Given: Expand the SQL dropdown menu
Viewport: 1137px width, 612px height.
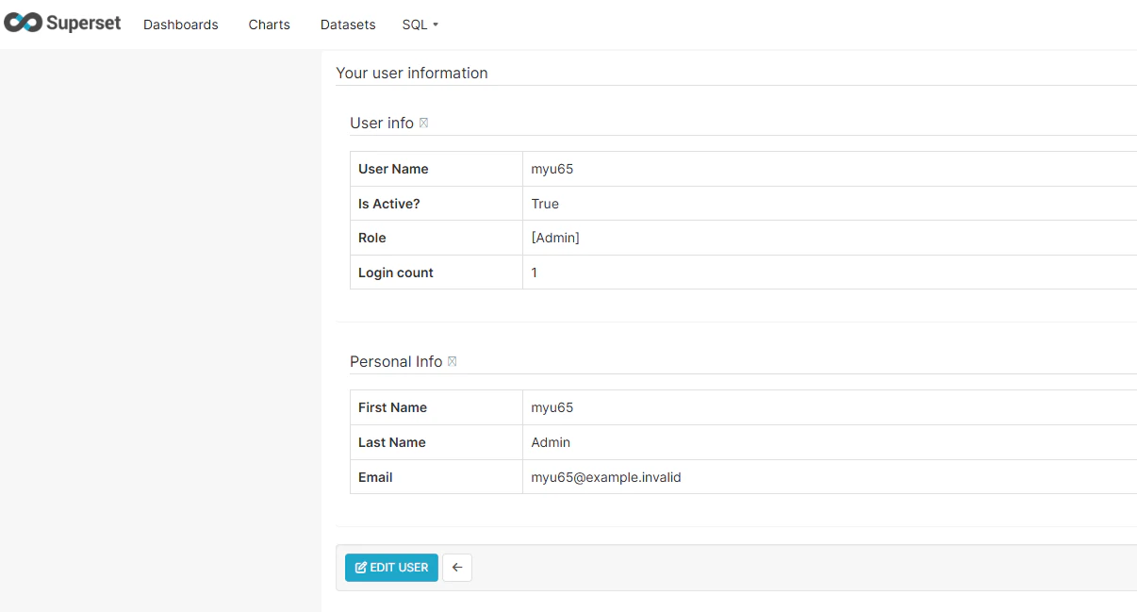Looking at the screenshot, I should 420,25.
